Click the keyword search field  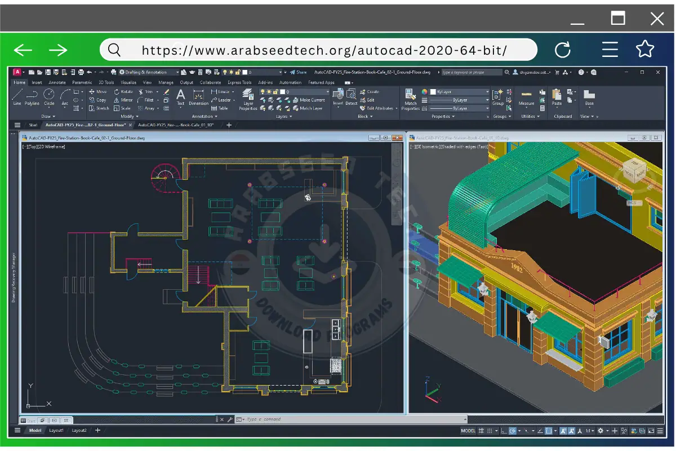coord(472,72)
